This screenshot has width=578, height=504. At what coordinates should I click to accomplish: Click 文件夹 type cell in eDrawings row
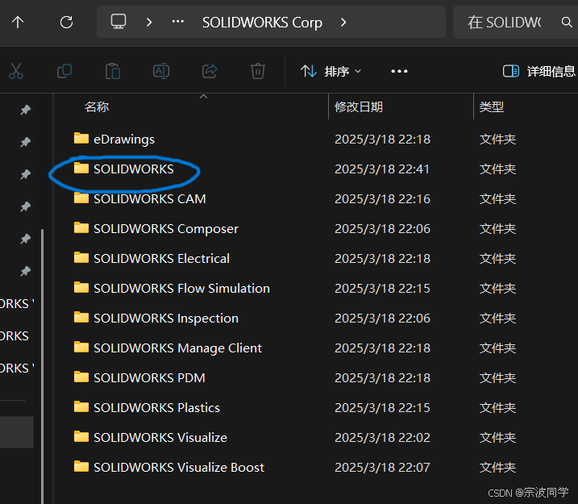pos(497,139)
